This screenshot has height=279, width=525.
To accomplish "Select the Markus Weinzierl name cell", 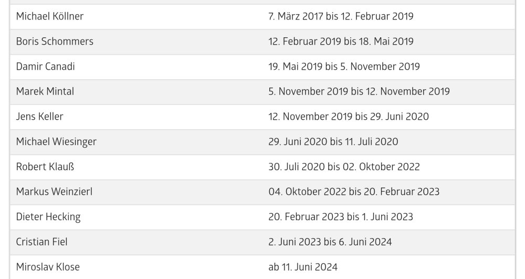I will click(54, 192).
